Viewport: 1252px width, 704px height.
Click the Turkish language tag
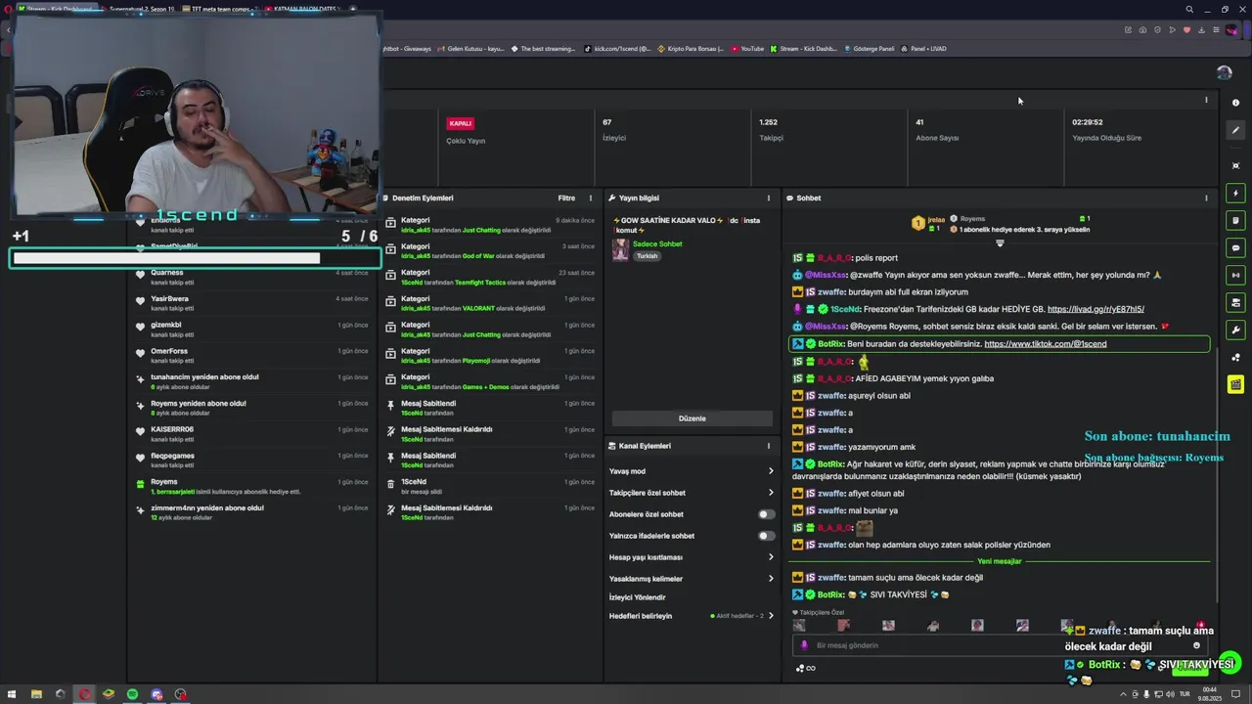(648, 256)
